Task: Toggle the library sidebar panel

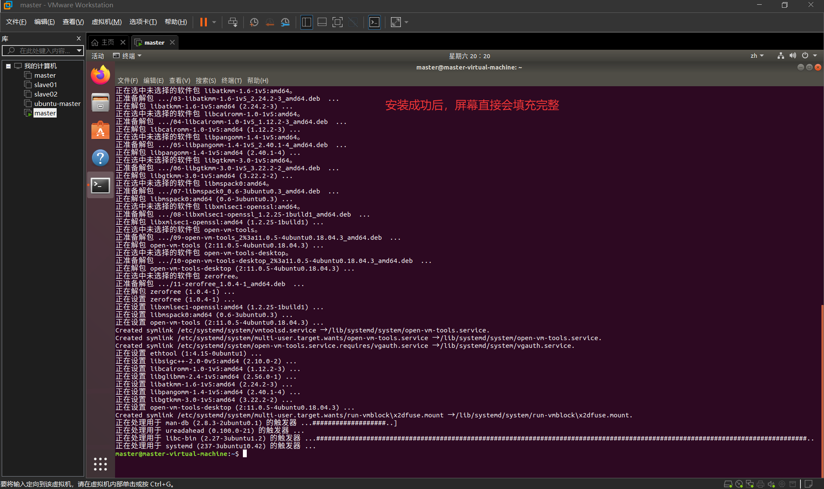Action: coord(306,22)
